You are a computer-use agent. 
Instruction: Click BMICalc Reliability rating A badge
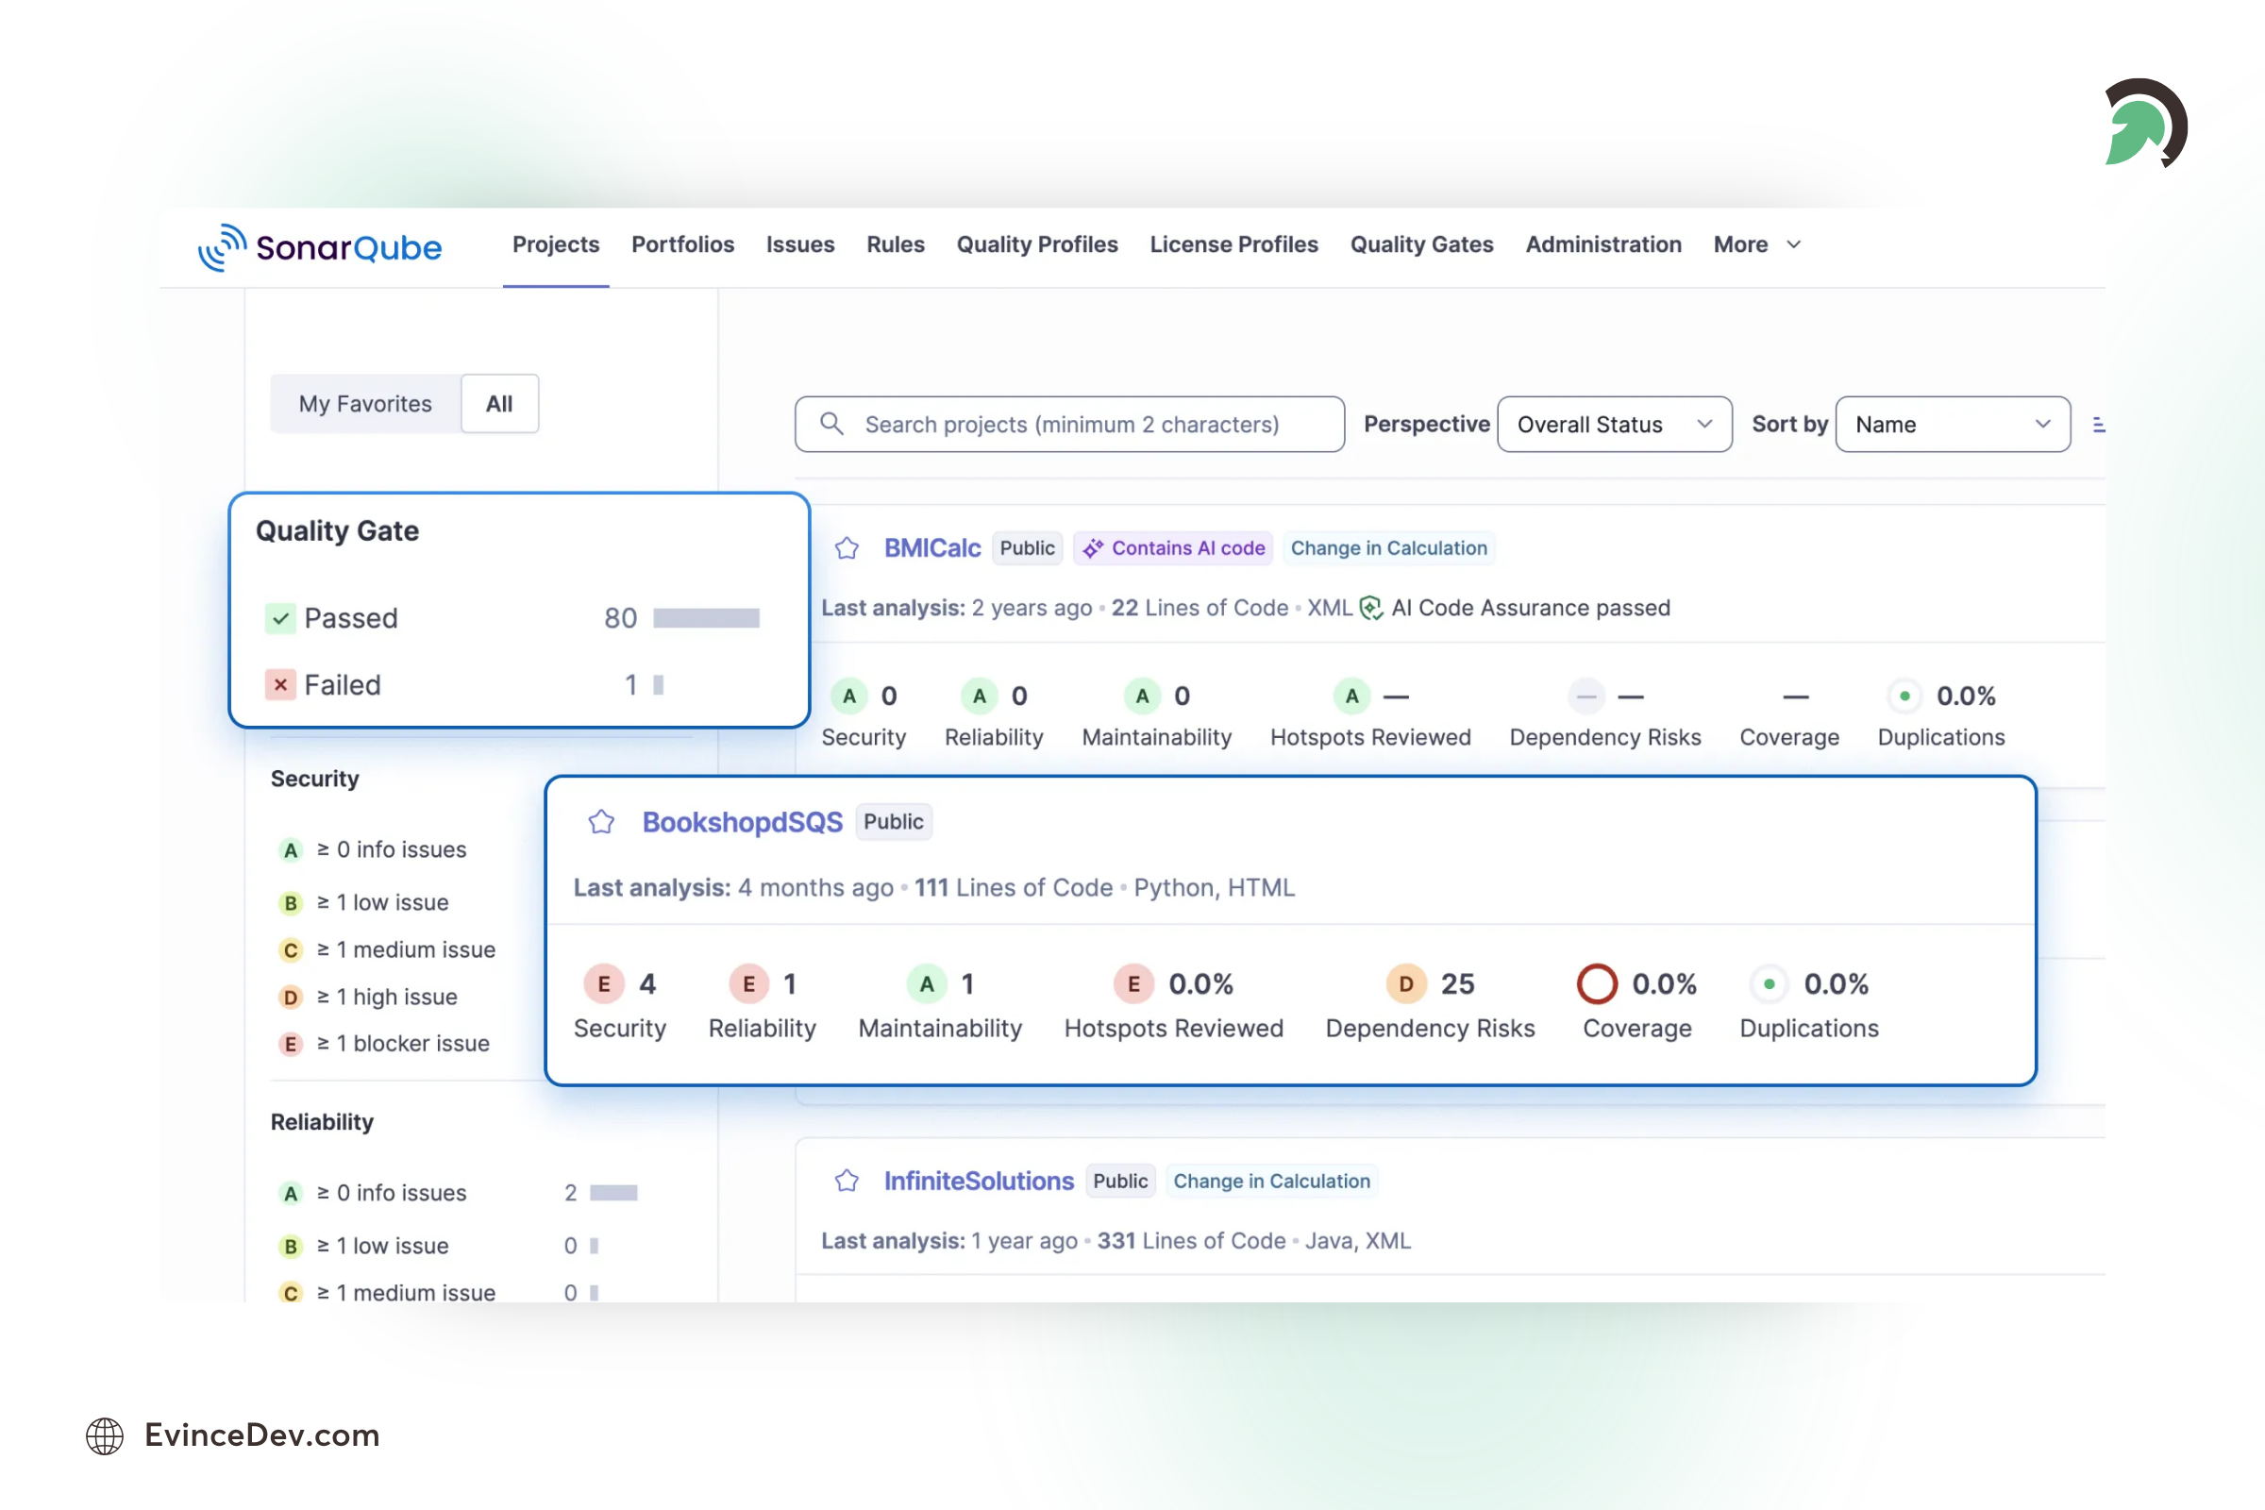pos(980,696)
